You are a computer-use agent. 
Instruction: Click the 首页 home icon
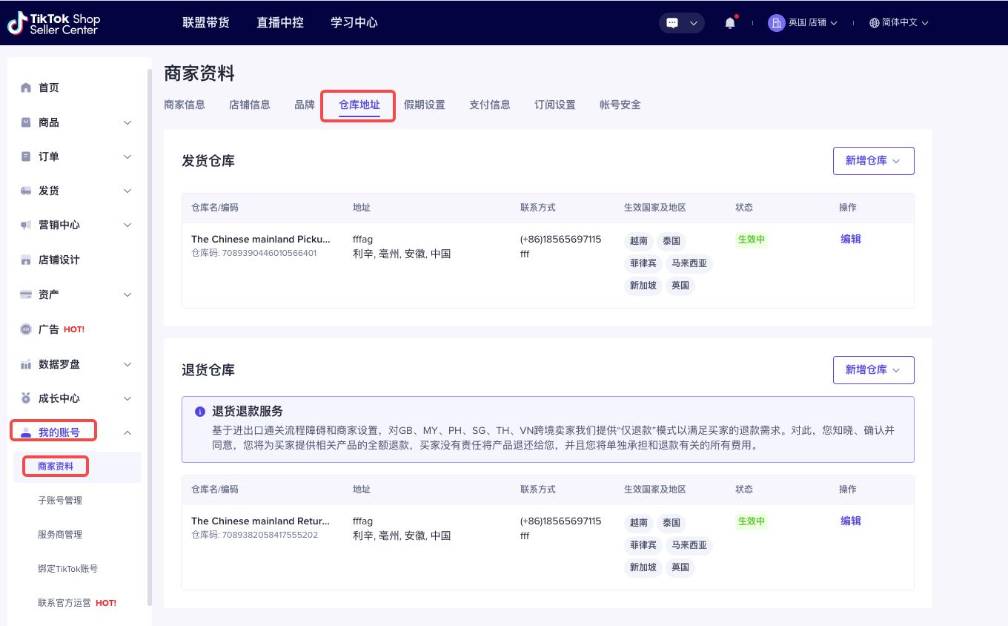tap(26, 88)
